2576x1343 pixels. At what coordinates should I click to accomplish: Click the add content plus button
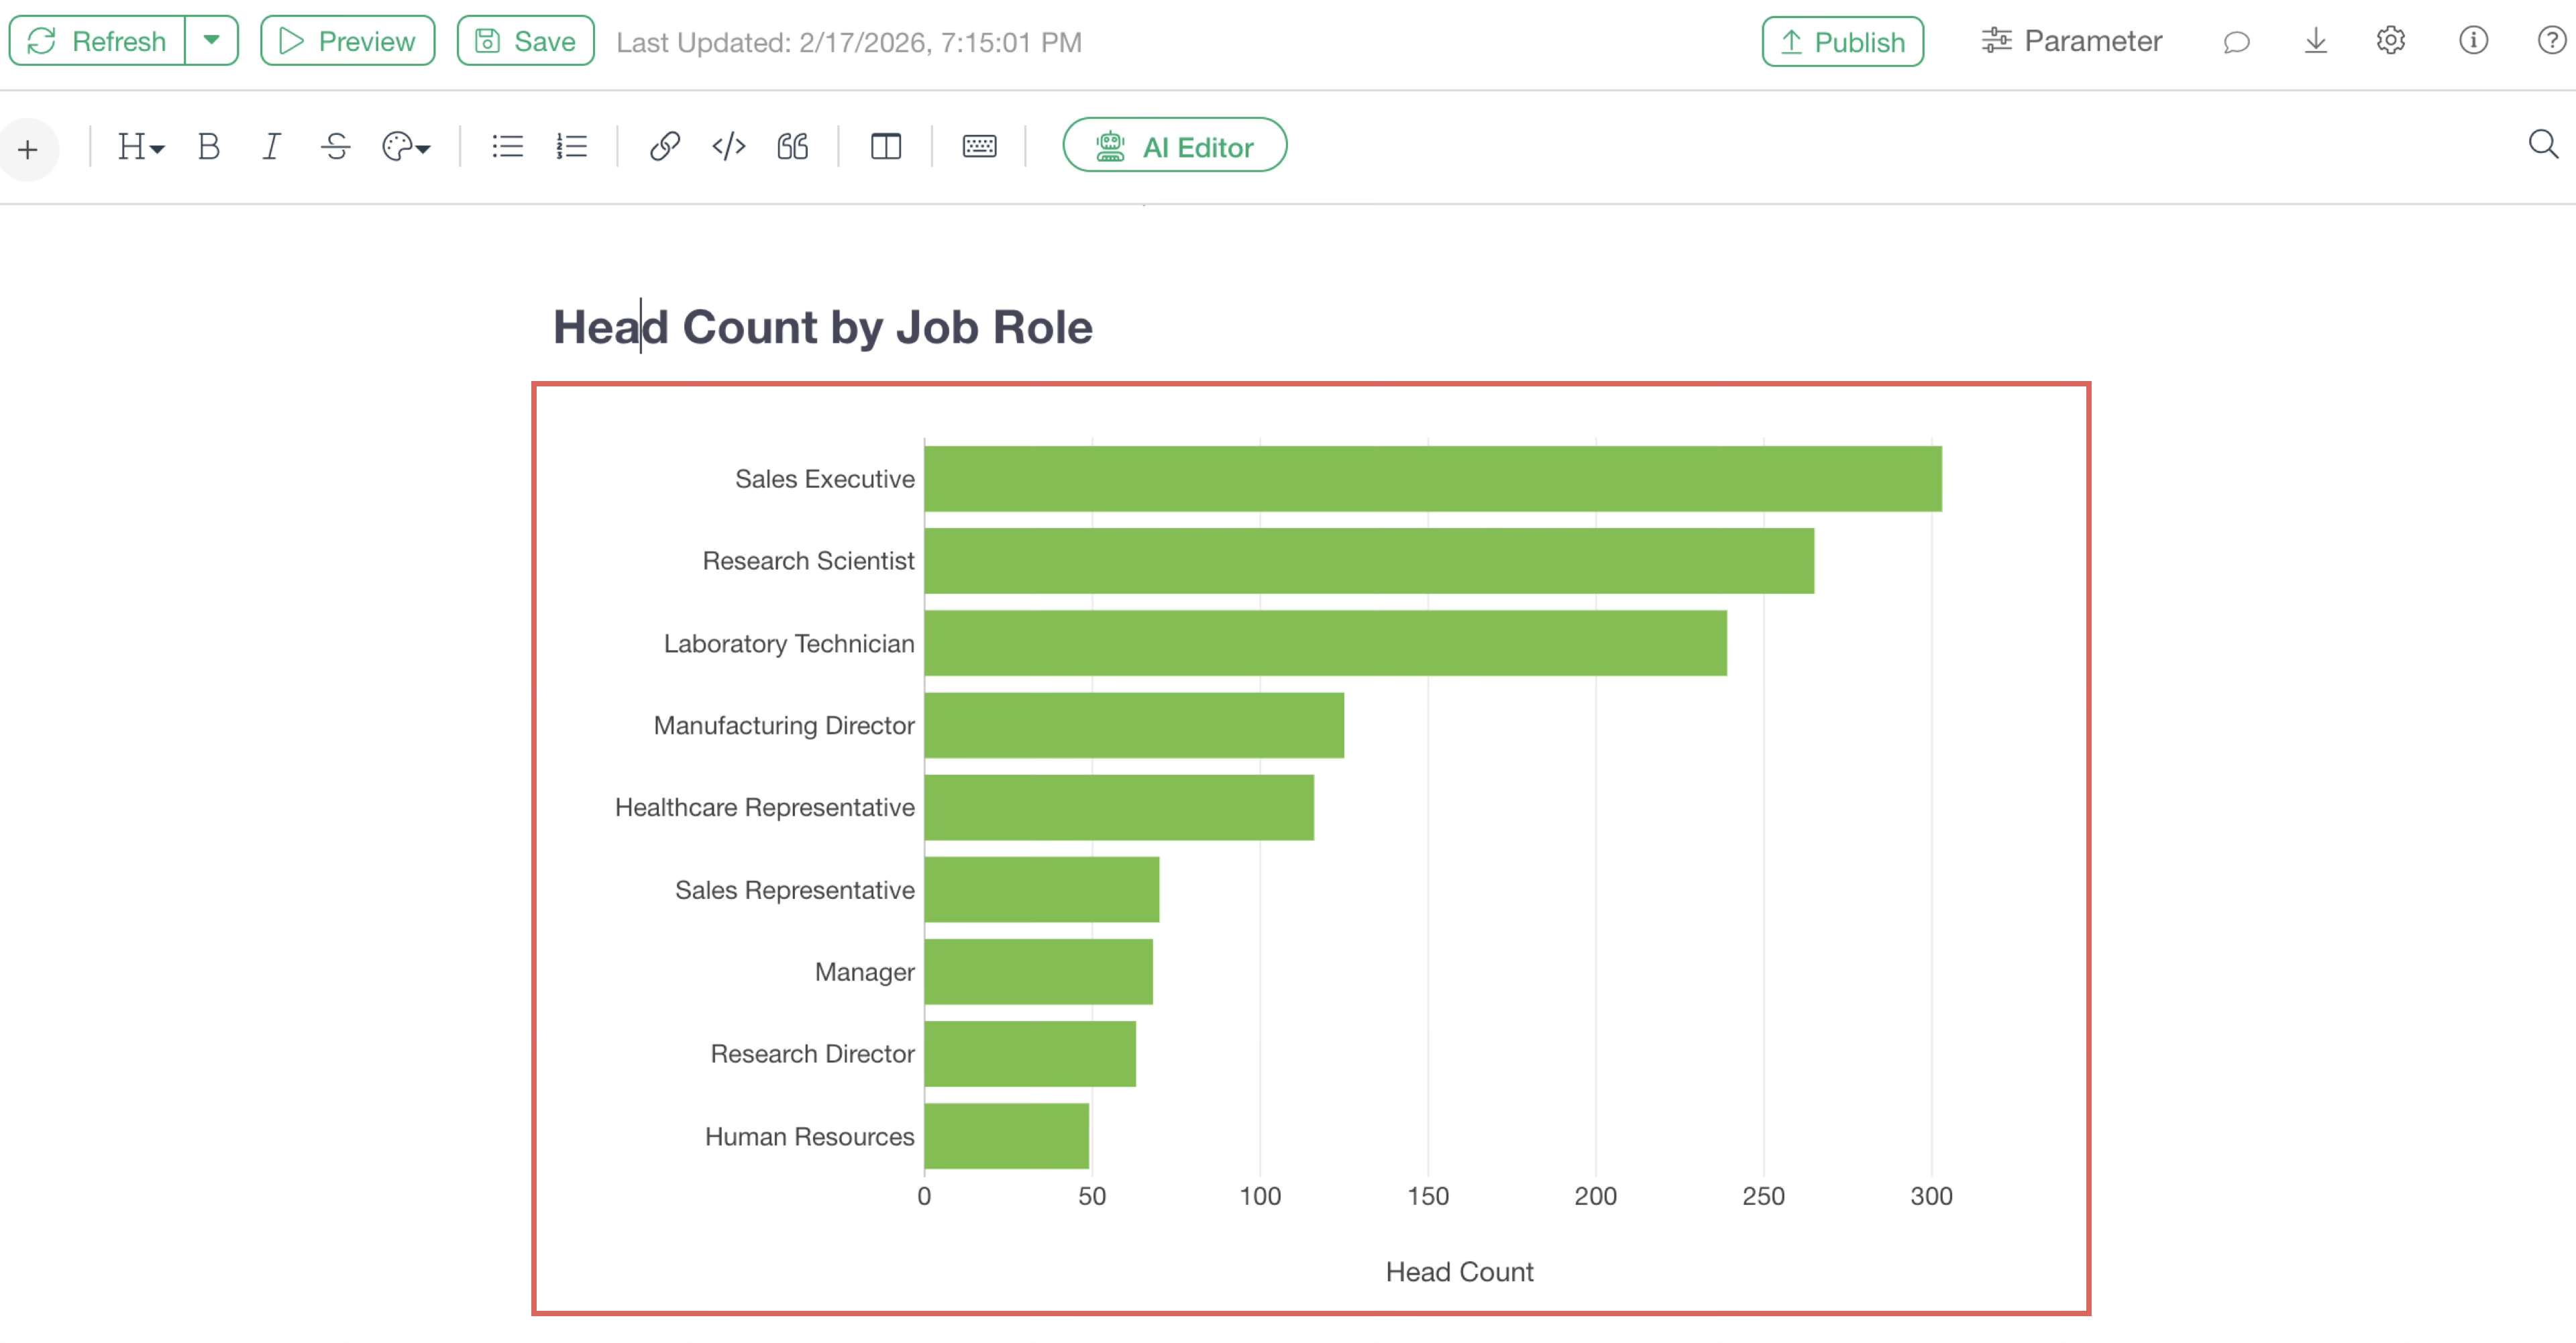click(x=28, y=150)
